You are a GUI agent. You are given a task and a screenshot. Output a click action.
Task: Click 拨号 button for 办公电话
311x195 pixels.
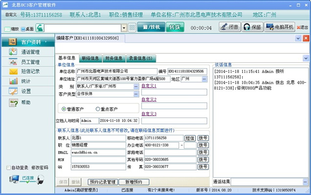pyautogui.click(x=203, y=145)
